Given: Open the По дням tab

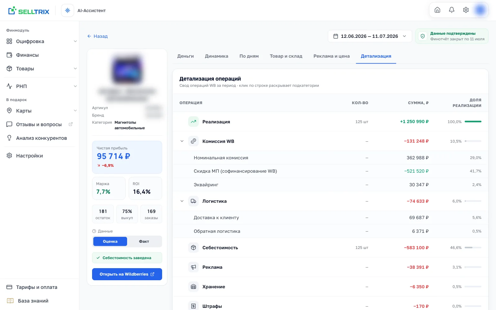Looking at the screenshot, I should point(249,56).
